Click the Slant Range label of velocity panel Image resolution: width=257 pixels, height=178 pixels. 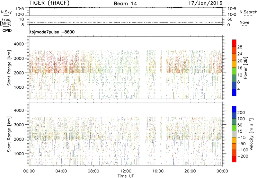(x=9, y=134)
